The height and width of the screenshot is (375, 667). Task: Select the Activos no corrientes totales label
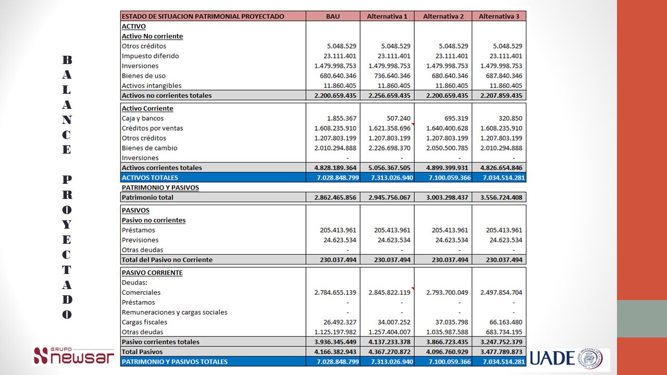pos(167,96)
